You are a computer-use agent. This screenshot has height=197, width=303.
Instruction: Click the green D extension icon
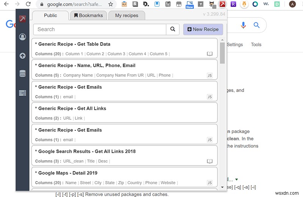pyautogui.click(x=277, y=4)
